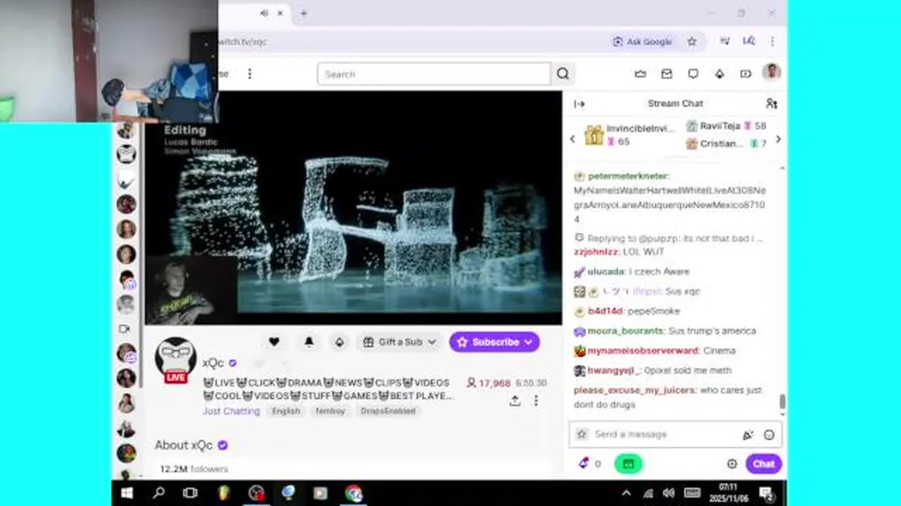Viewport: 901px width, 506px height.
Task: Send message with the Chat button
Action: [x=764, y=464]
